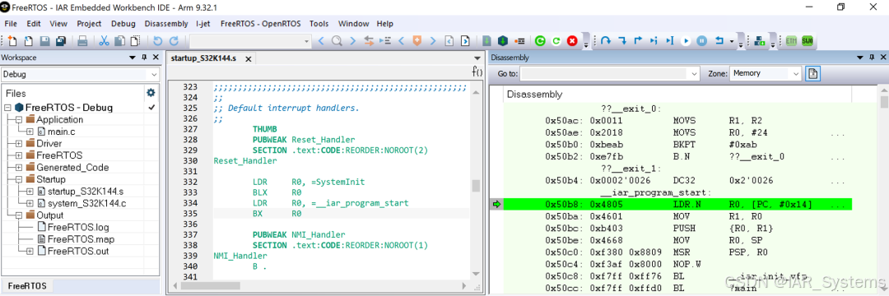The width and height of the screenshot is (889, 296).
Task: Toggle embedded source mode in Disassembly
Action: click(813, 73)
